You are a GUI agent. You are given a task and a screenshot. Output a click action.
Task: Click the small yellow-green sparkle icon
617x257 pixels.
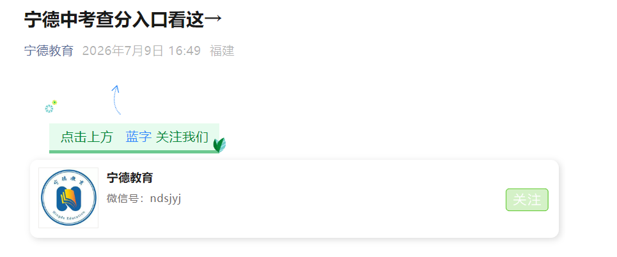tap(55, 102)
